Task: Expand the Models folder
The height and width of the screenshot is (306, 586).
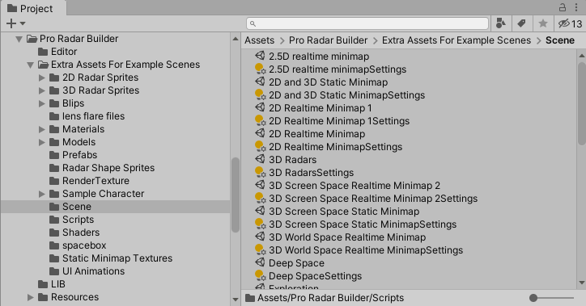Action: click(42, 142)
